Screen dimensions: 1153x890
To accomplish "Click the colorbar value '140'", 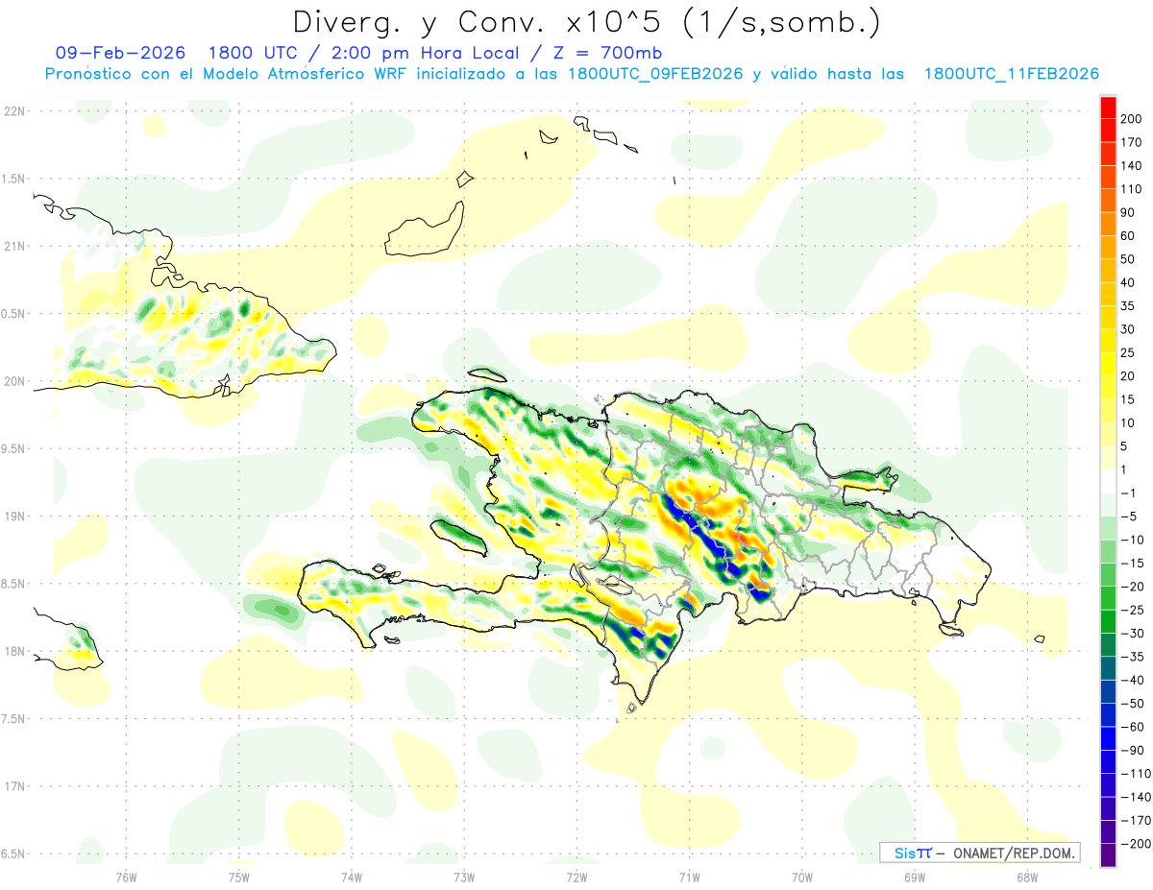I will [1132, 165].
